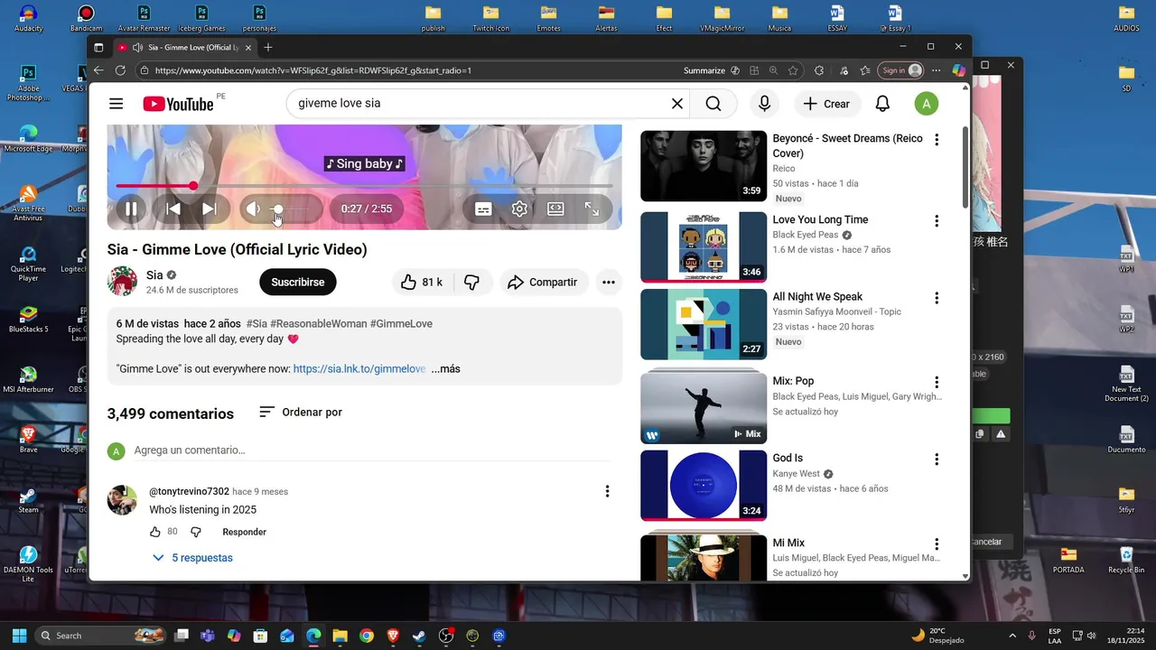Open menu for Mix: Pop

(937, 383)
